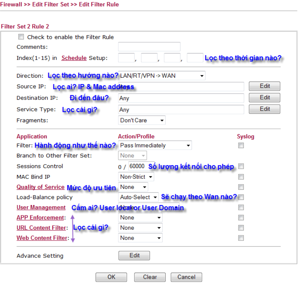Tick Syslog checkbox for MAC Bind IP

point(241,177)
